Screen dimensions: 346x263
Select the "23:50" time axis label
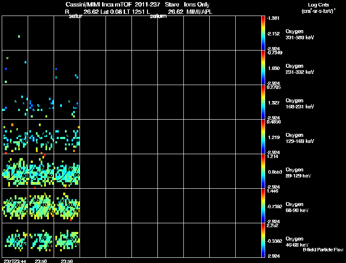(x=41, y=261)
